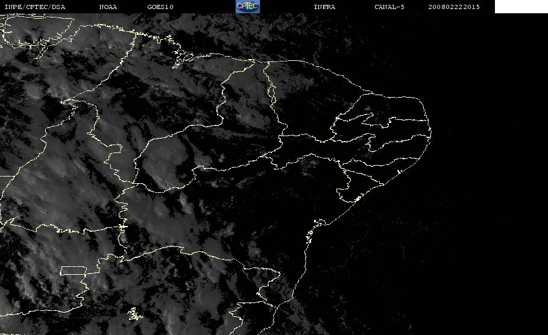Click the INFRA label in header
The height and width of the screenshot is (335, 548).
click(x=325, y=7)
